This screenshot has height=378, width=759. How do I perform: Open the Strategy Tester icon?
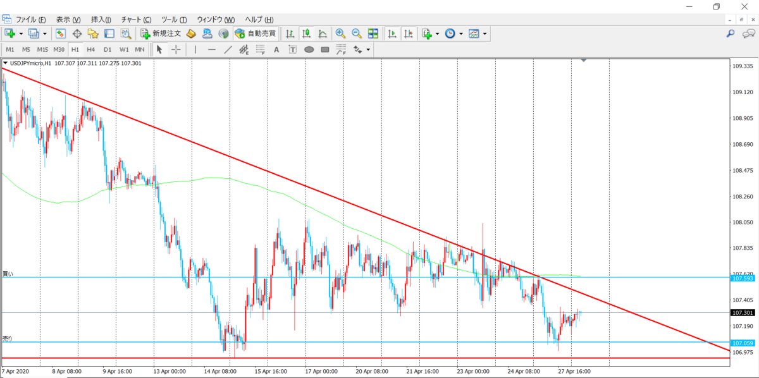125,34
